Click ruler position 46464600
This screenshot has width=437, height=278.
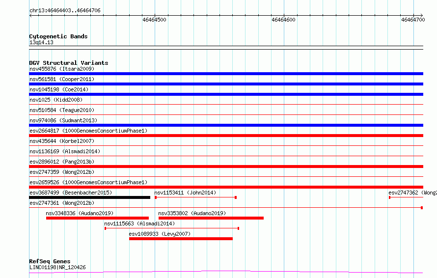tap(283, 20)
